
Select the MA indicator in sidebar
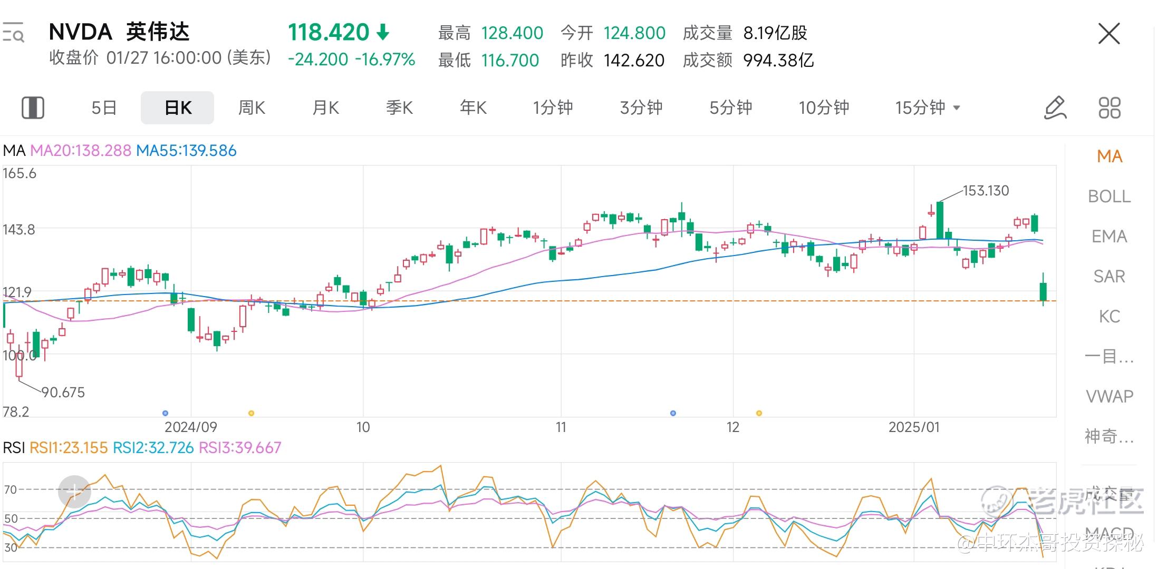(1110, 156)
